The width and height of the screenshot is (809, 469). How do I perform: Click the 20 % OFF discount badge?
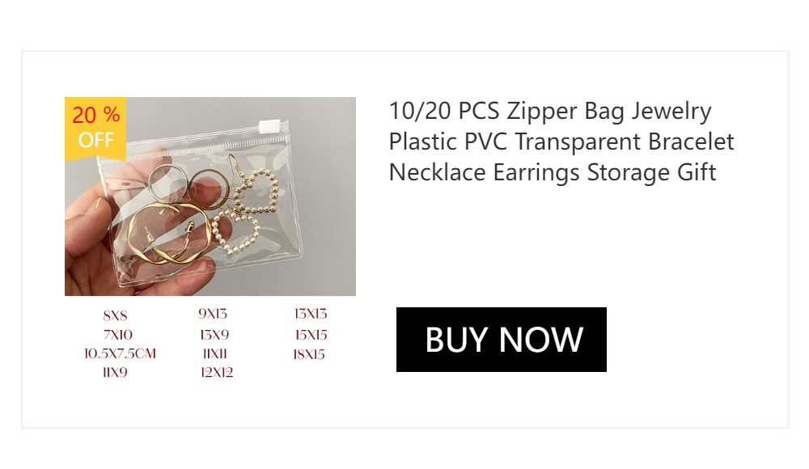click(x=95, y=128)
